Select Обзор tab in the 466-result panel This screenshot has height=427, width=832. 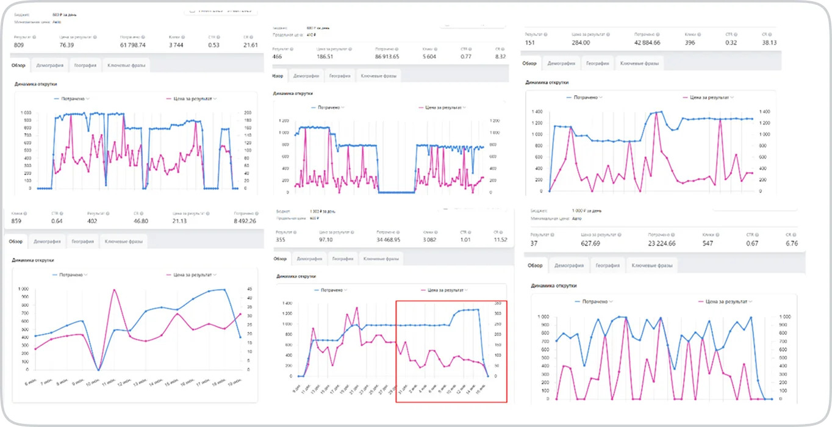(278, 76)
